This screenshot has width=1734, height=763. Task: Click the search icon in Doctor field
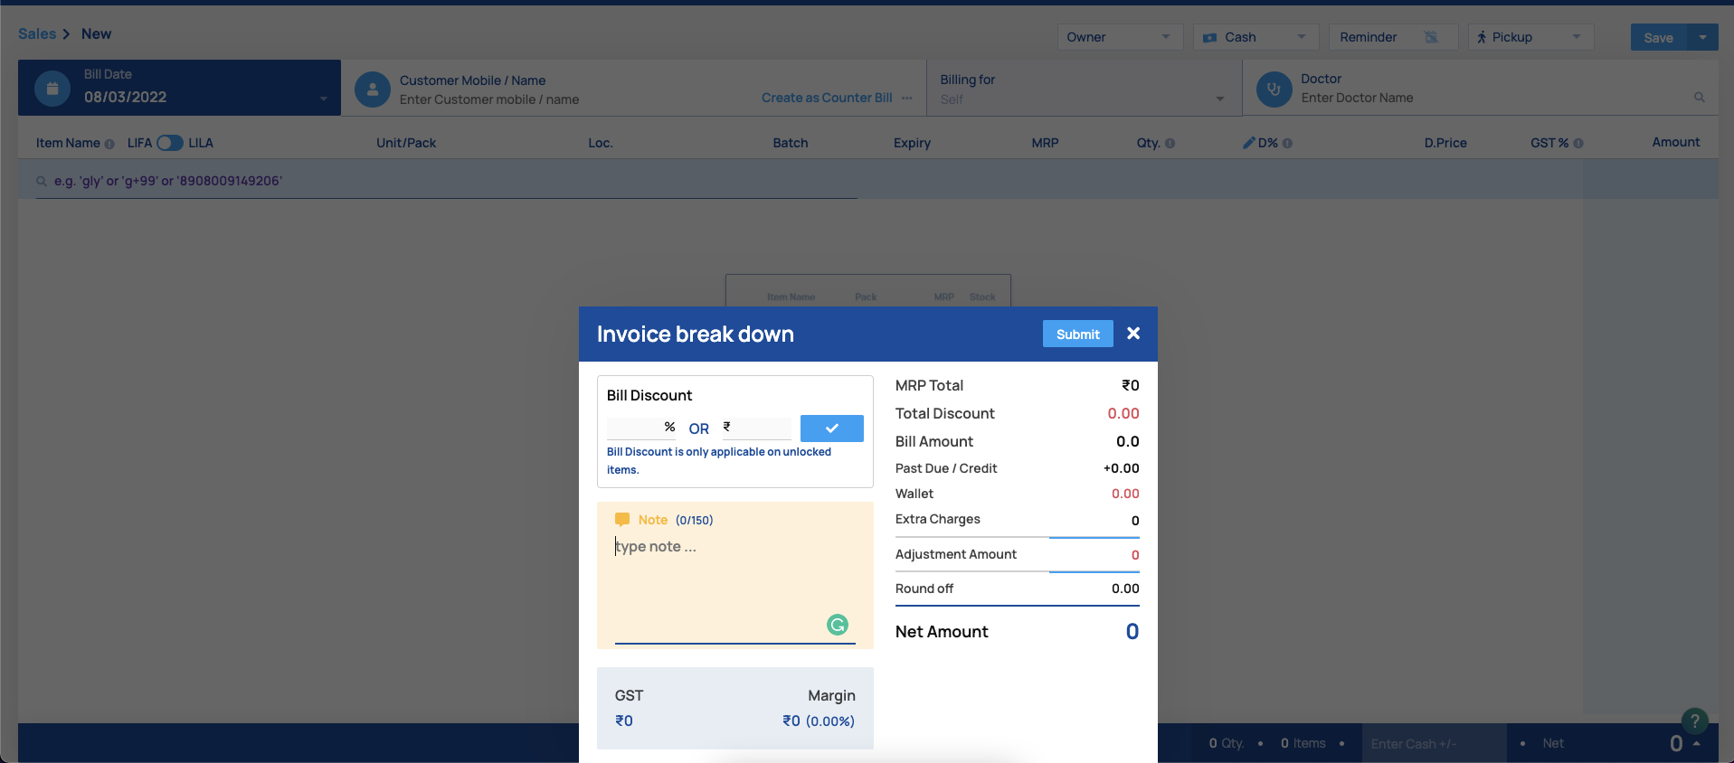1700,98
